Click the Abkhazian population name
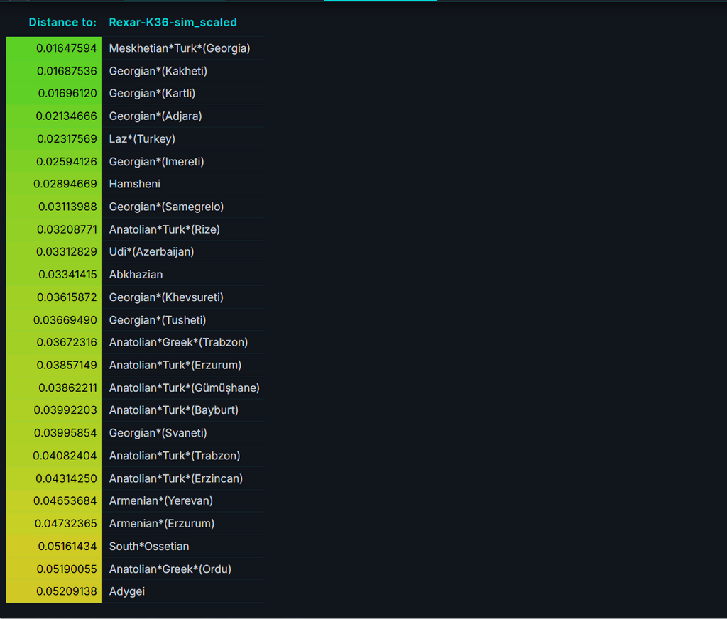 136,275
